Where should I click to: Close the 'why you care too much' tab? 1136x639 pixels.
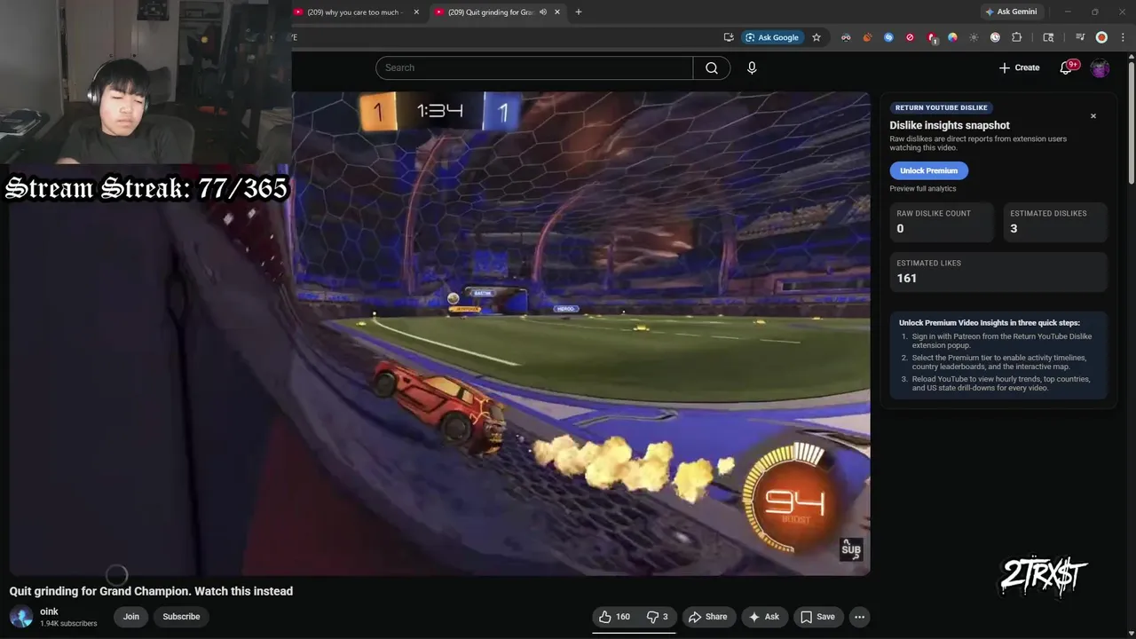click(x=416, y=12)
